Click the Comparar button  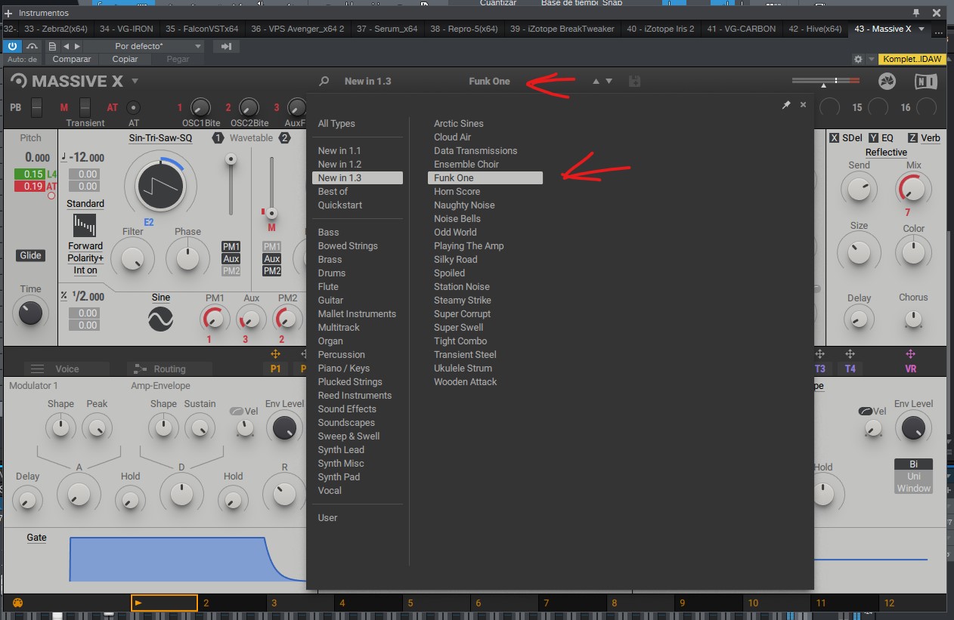pyautogui.click(x=72, y=59)
